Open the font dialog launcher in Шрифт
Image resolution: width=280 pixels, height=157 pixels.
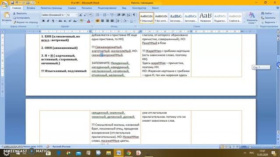[x=92, y=26]
